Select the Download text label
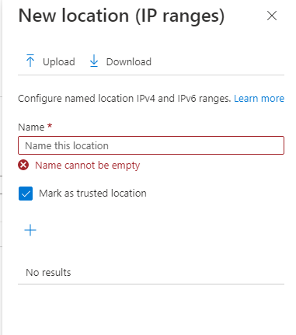296x335 pixels. pyautogui.click(x=129, y=61)
